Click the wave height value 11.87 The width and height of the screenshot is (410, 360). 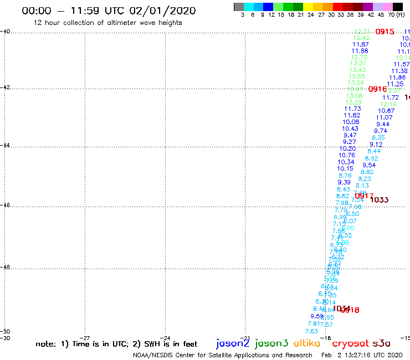361,44
